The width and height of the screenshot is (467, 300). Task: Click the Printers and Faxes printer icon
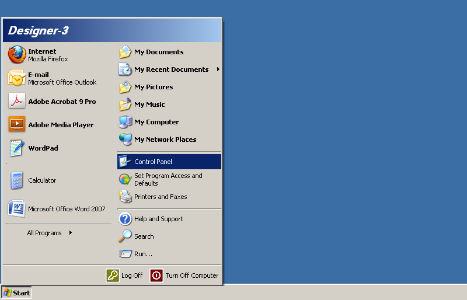pos(125,197)
